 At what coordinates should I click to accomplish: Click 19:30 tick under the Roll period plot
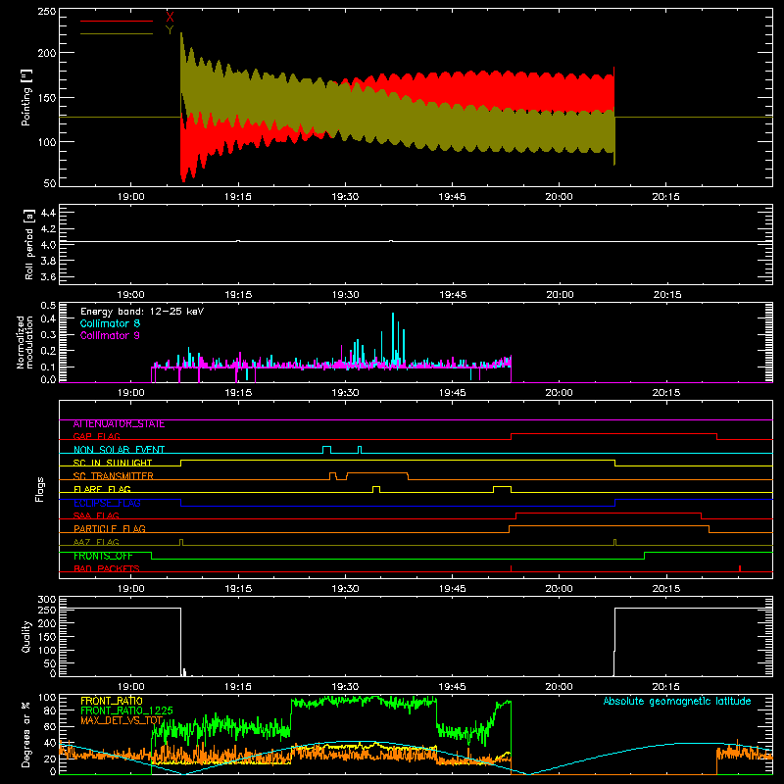346,295
